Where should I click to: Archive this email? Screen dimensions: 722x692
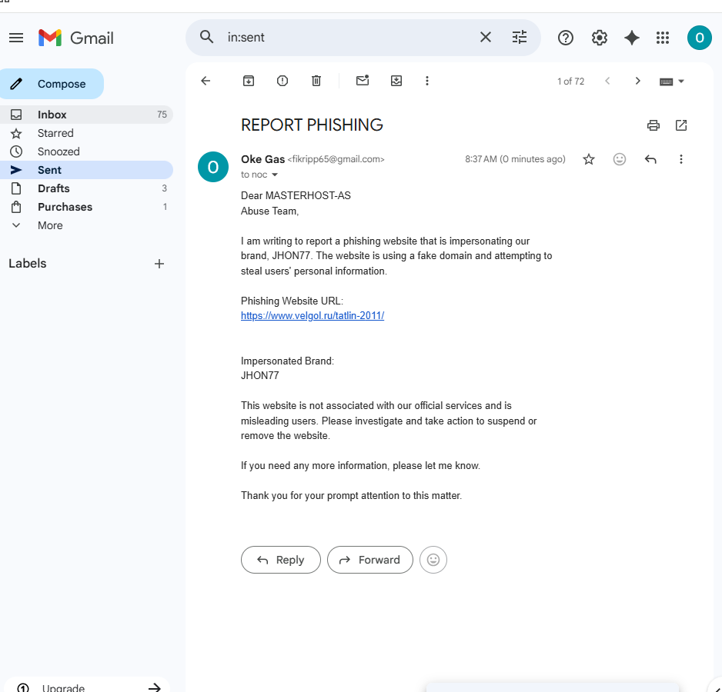tap(249, 81)
